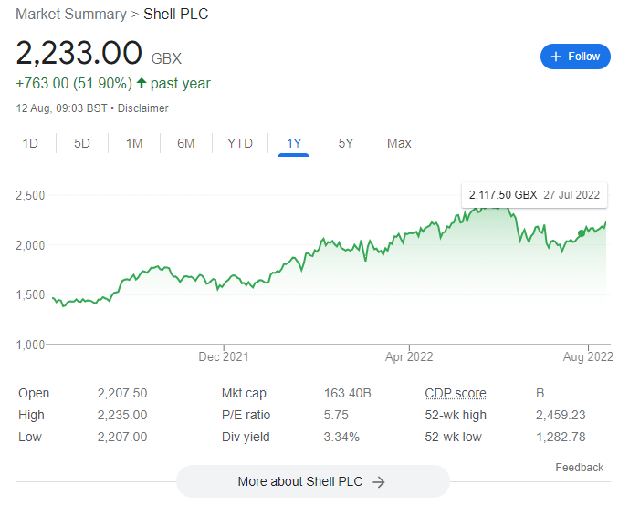Screen dimensions: 629x515
Task: Click the 1,000 y-axis label
Action: [x=30, y=345]
